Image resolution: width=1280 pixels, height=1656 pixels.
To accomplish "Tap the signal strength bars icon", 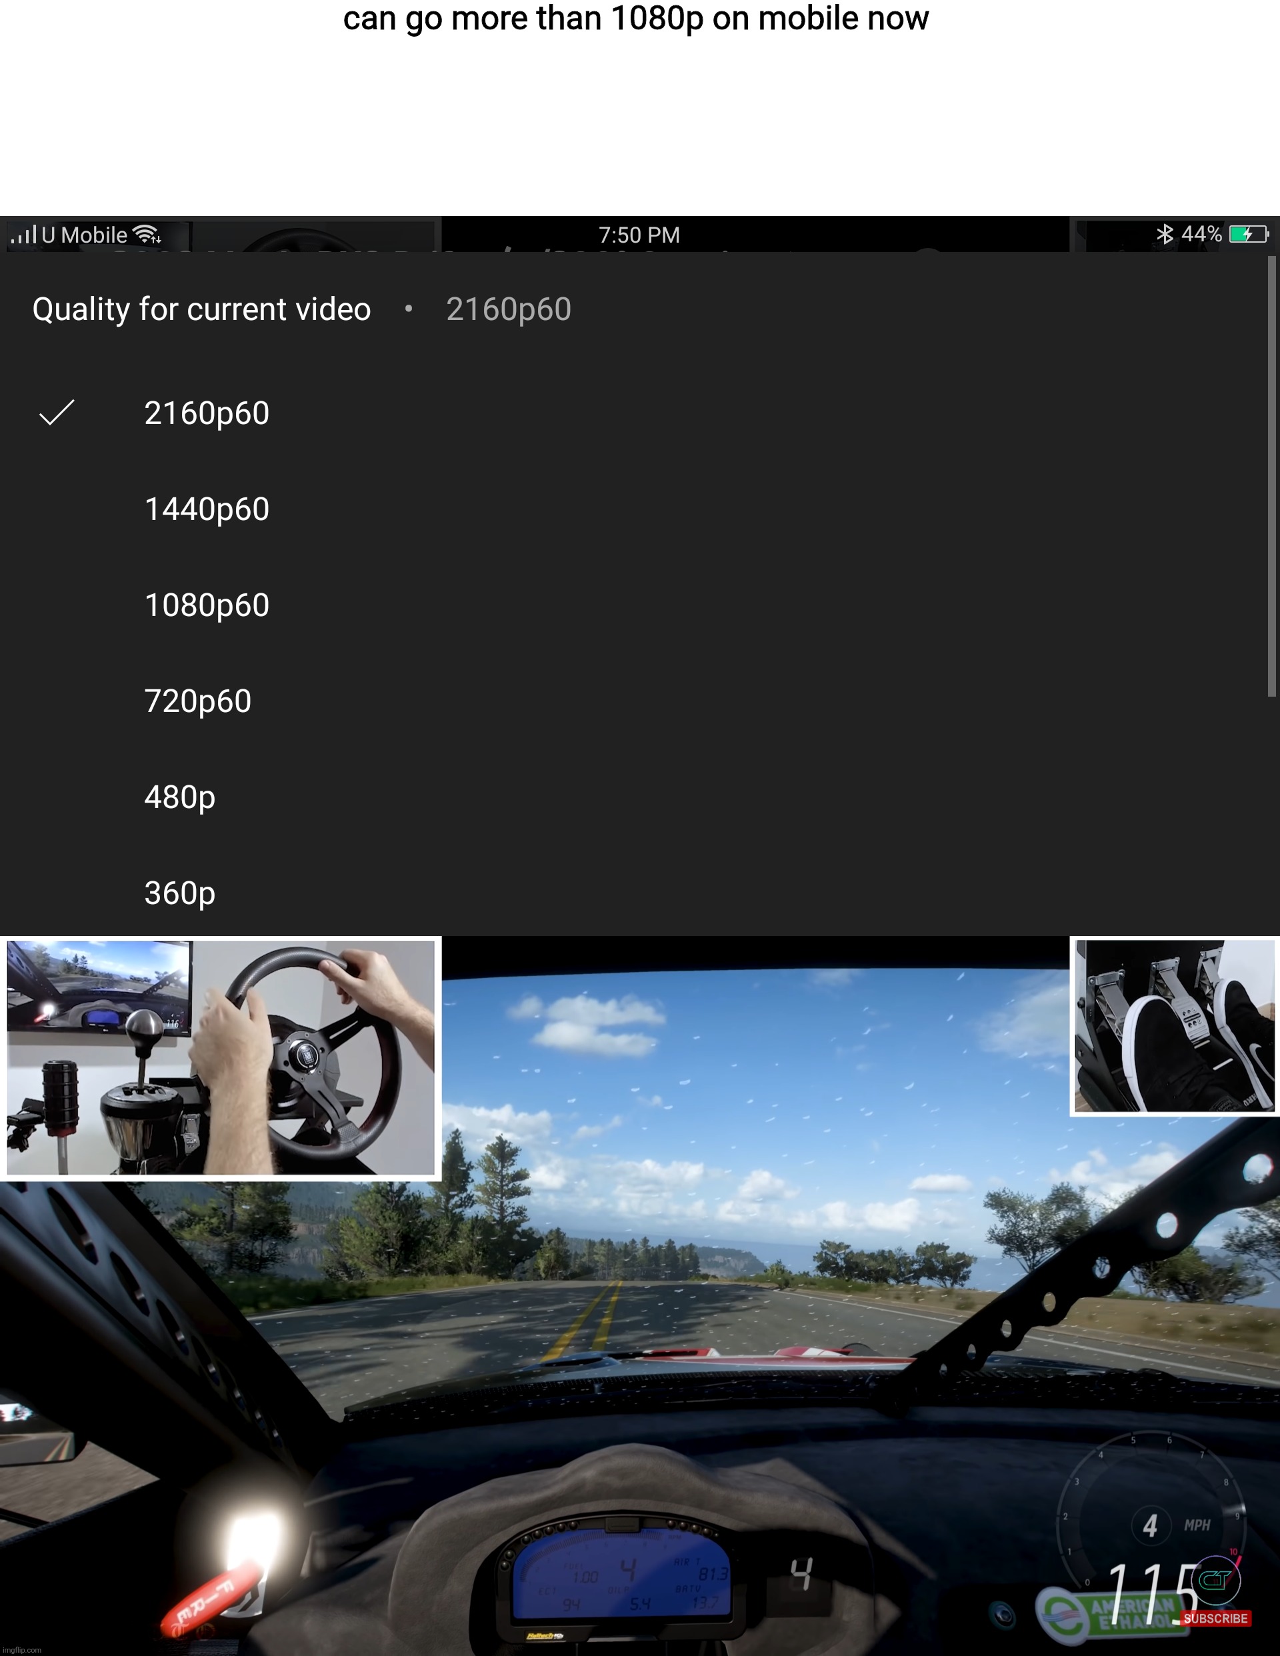I will coord(23,234).
